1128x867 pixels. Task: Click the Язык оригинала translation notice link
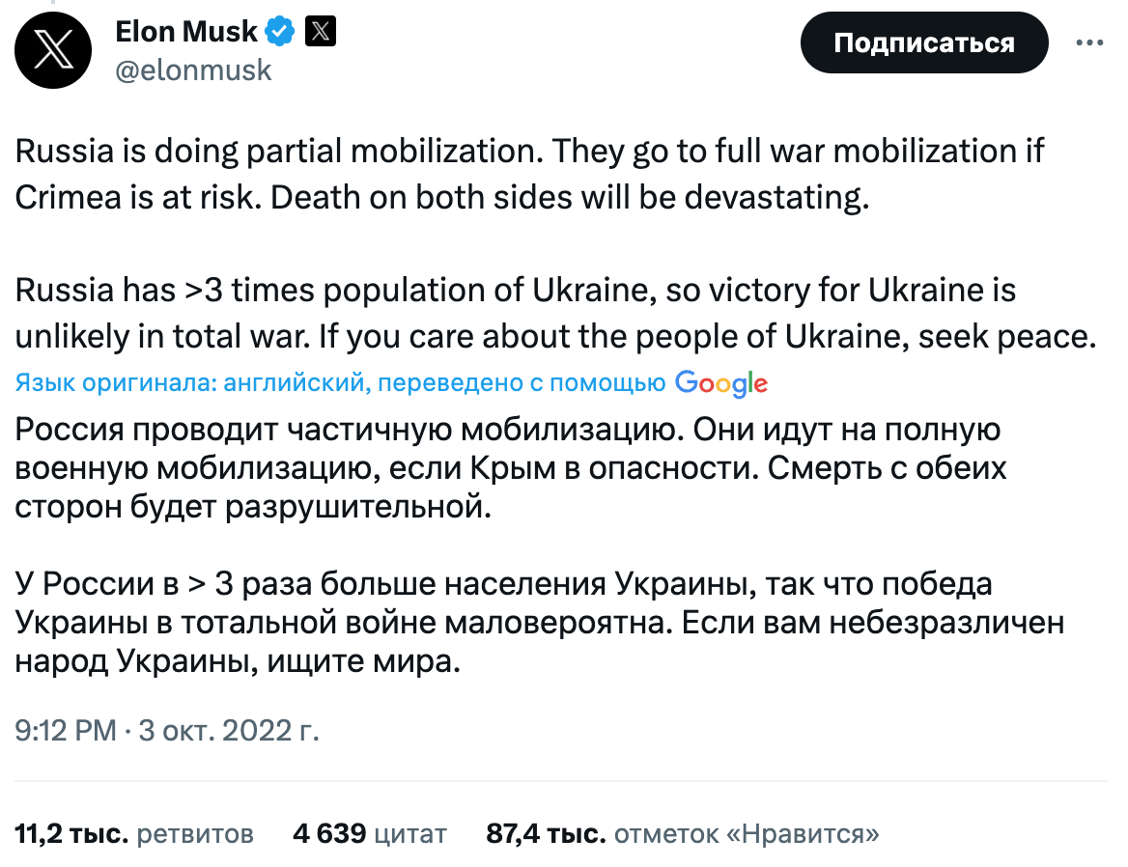[x=340, y=382]
